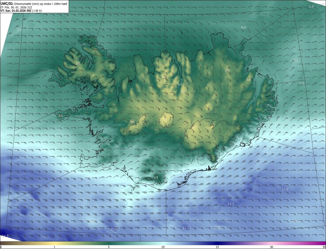Viewport: 326px width, 249px height.
Task: Click the '6.6' value label on map
Action: (x=302, y=83)
